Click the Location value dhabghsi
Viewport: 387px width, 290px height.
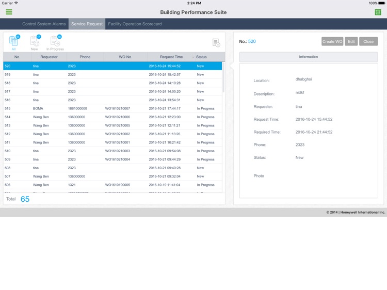coord(303,79)
